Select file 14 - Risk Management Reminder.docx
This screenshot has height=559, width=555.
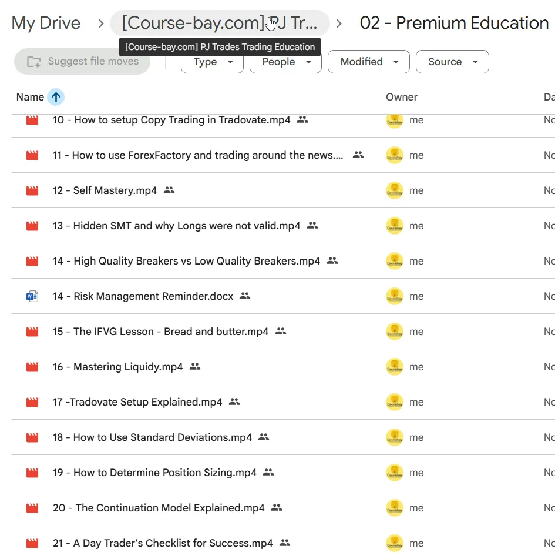pos(143,297)
